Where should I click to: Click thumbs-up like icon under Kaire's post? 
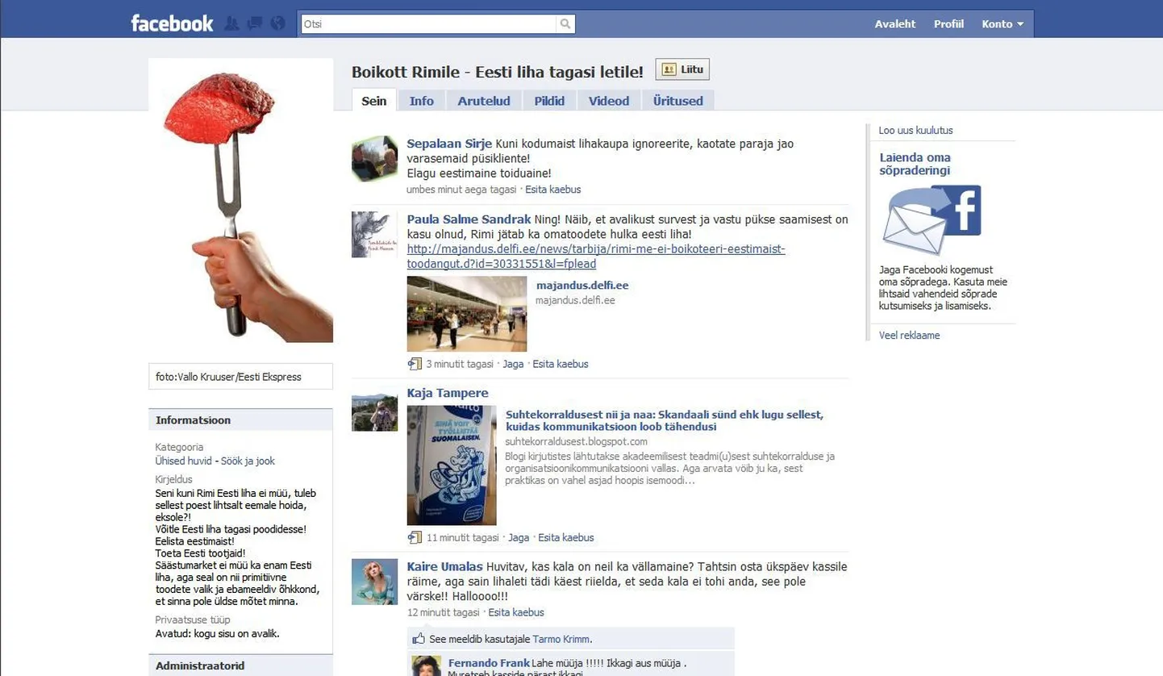coord(419,639)
